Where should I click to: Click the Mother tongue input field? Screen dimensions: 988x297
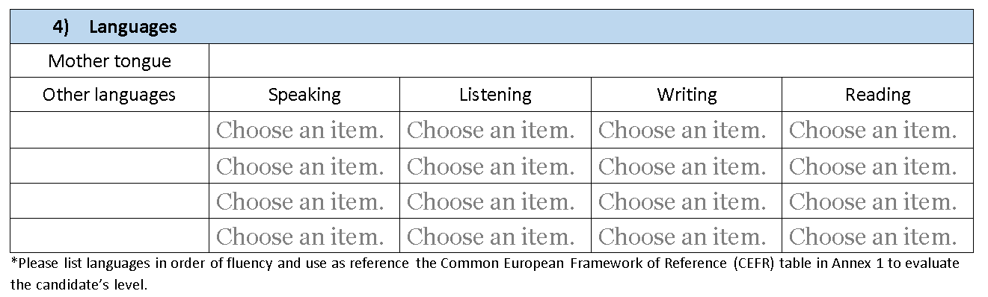591,60
